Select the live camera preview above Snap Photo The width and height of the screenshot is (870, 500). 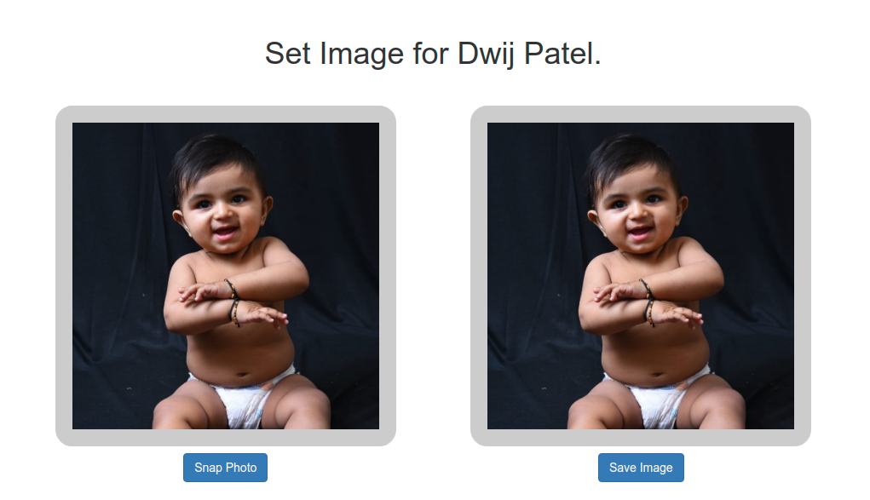(226, 276)
